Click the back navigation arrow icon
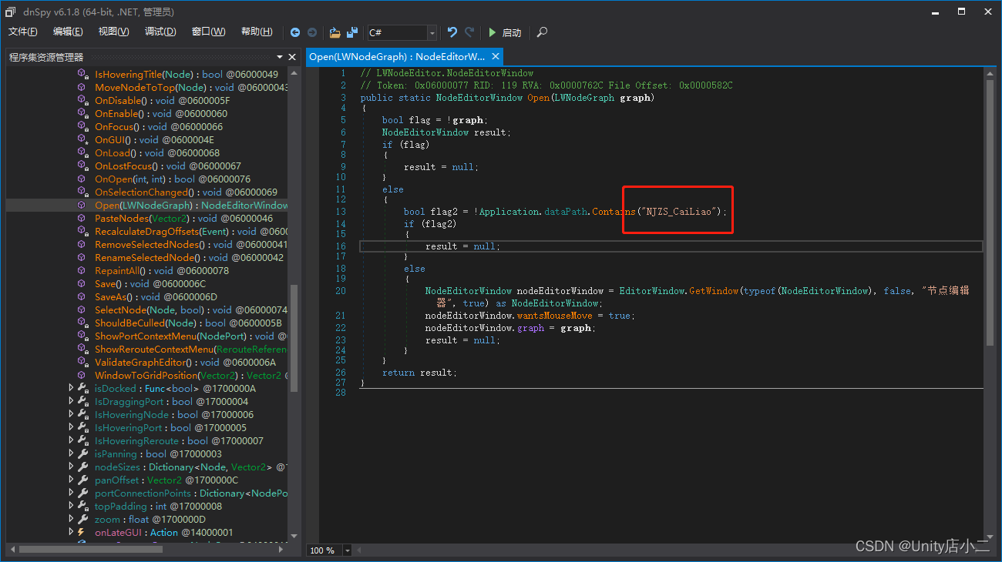Image resolution: width=1002 pixels, height=562 pixels. 295,32
